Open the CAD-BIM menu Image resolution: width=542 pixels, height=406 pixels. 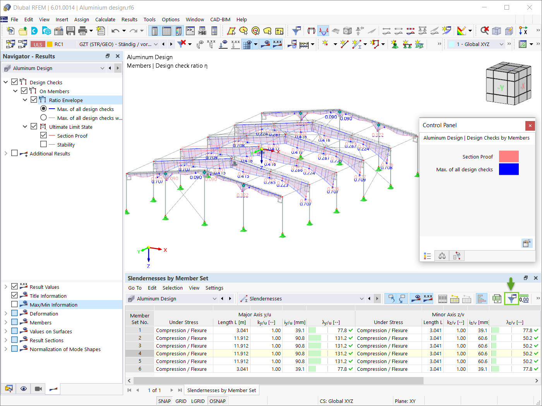click(x=220, y=19)
